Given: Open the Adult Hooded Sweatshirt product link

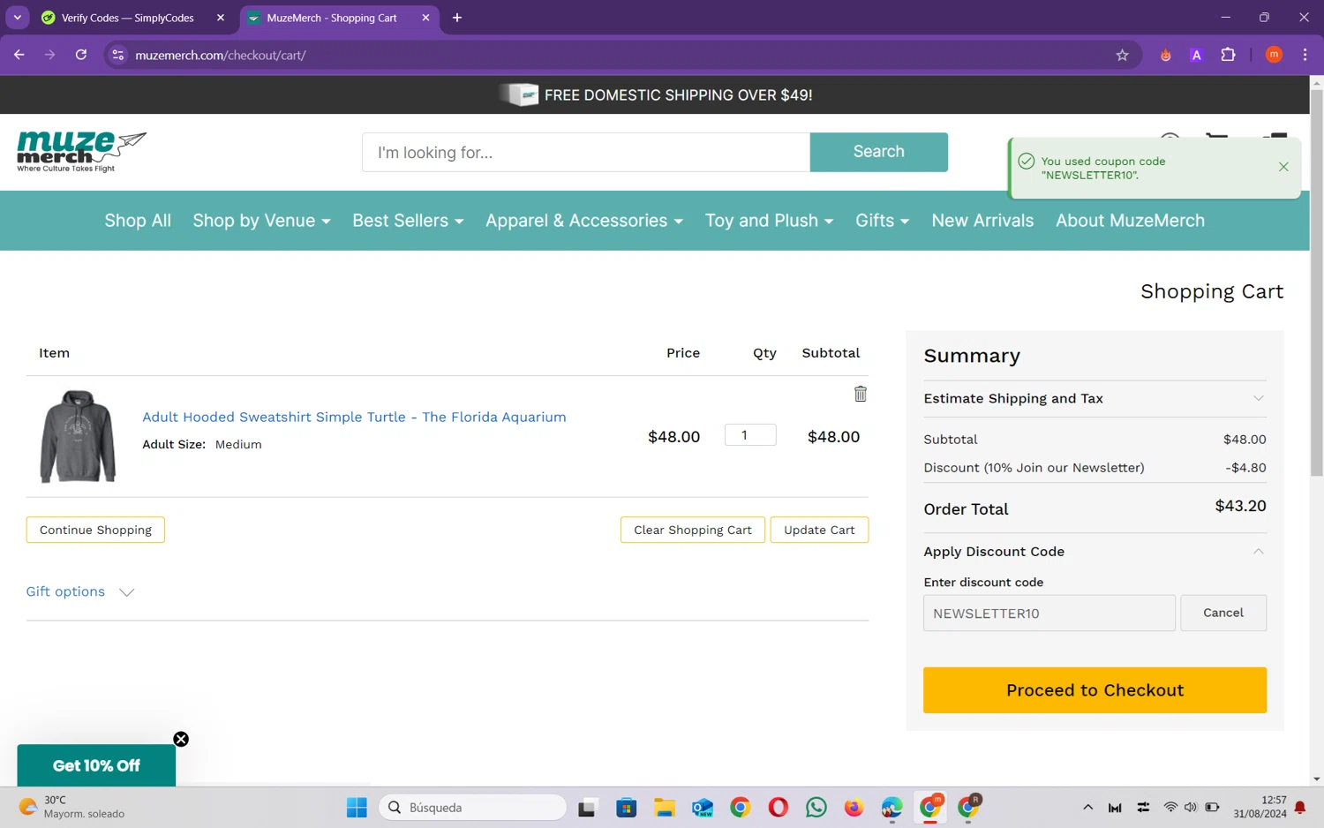Looking at the screenshot, I should (x=354, y=417).
